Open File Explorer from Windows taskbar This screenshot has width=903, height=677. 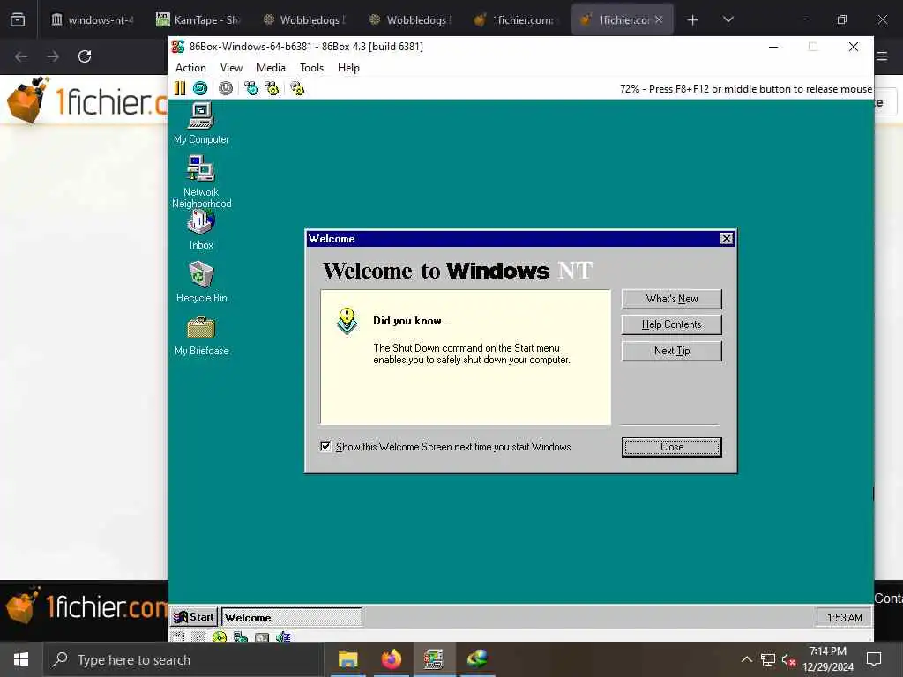tap(347, 659)
